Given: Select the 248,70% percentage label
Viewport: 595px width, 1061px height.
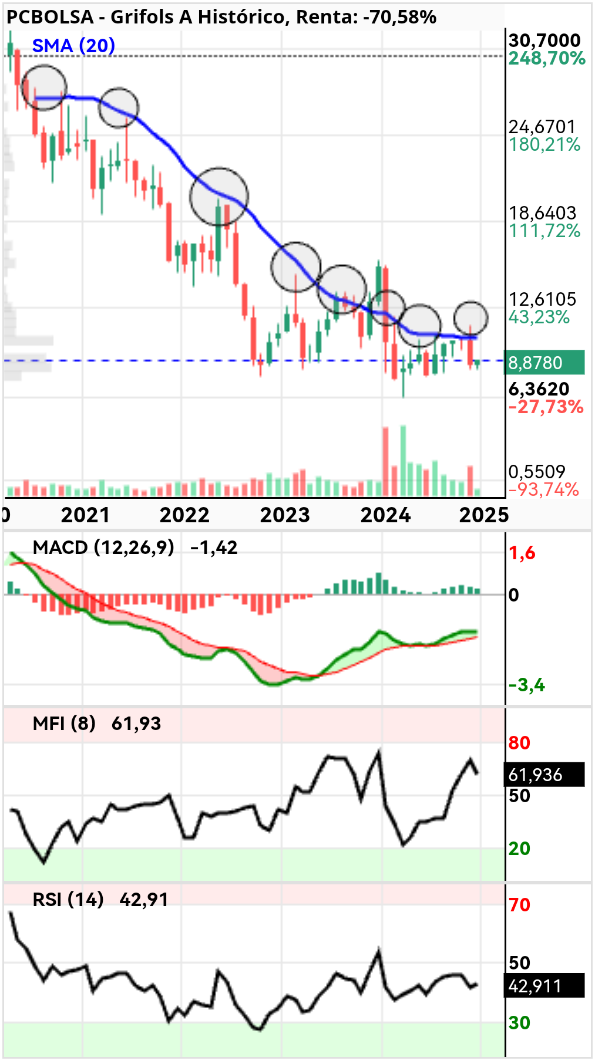Looking at the screenshot, I should pos(547,58).
